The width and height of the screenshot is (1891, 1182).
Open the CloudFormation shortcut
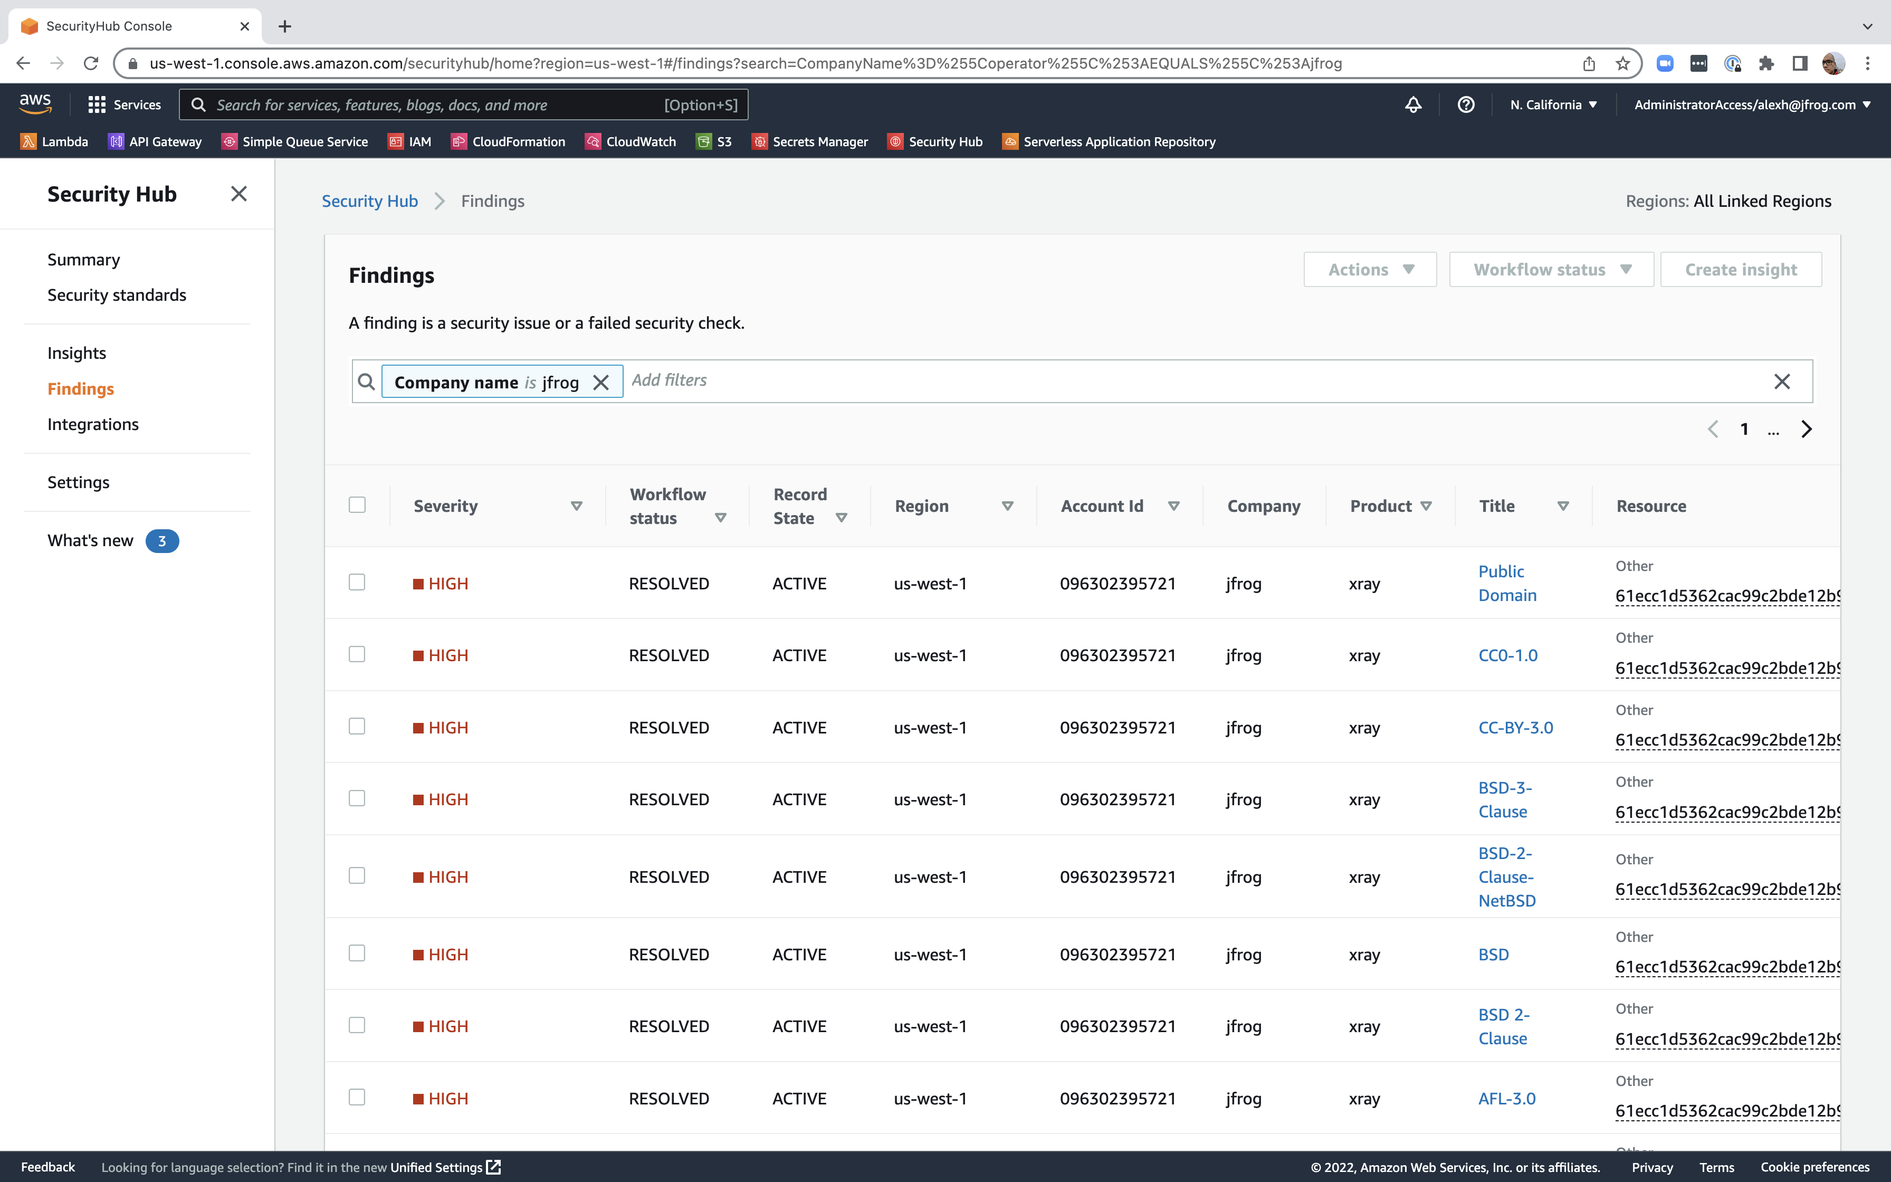coord(508,141)
